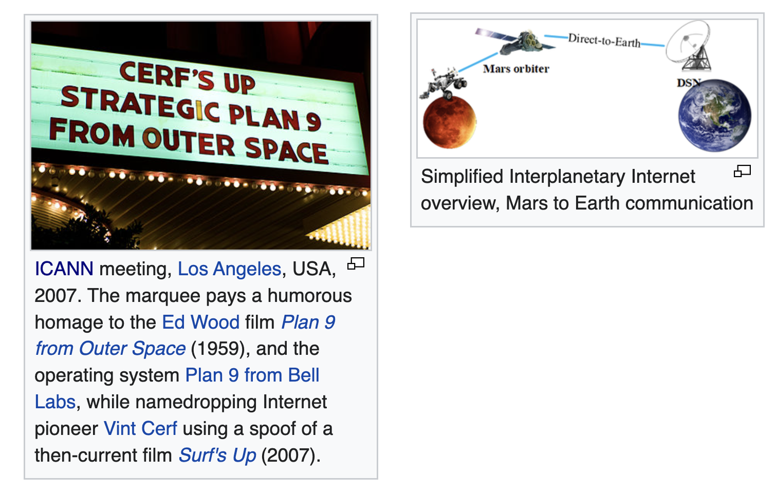Click the red Mars planet image
Screen dimensions: 776x494
coord(450,122)
